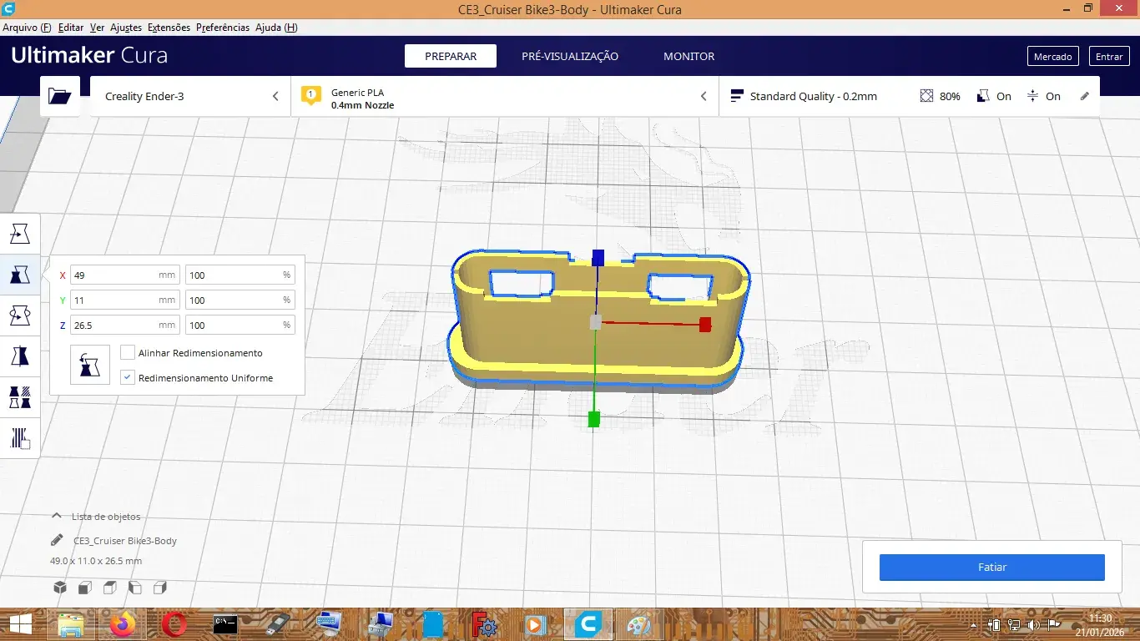Select the Scale tool in left toolbar
Screen dimensions: 1140x641
20,274
